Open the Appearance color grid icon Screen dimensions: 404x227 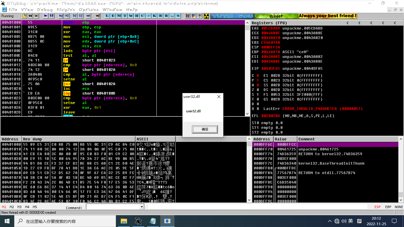(x=194, y=16)
